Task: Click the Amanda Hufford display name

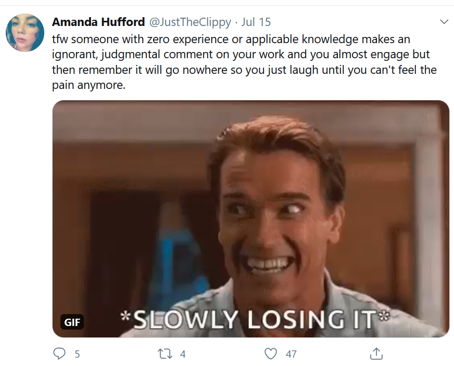Action: (98, 22)
